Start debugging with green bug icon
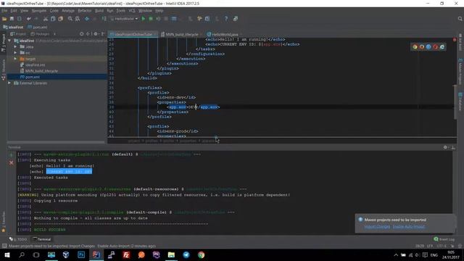Screen dimensions: 464x261 [151, 19]
